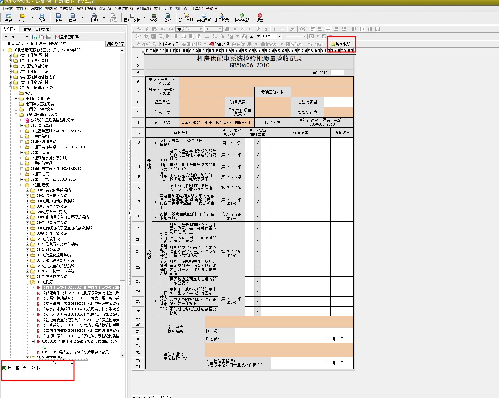Open the 宋体 font name dropdown
This screenshot has height=398, width=499.
(201, 29)
